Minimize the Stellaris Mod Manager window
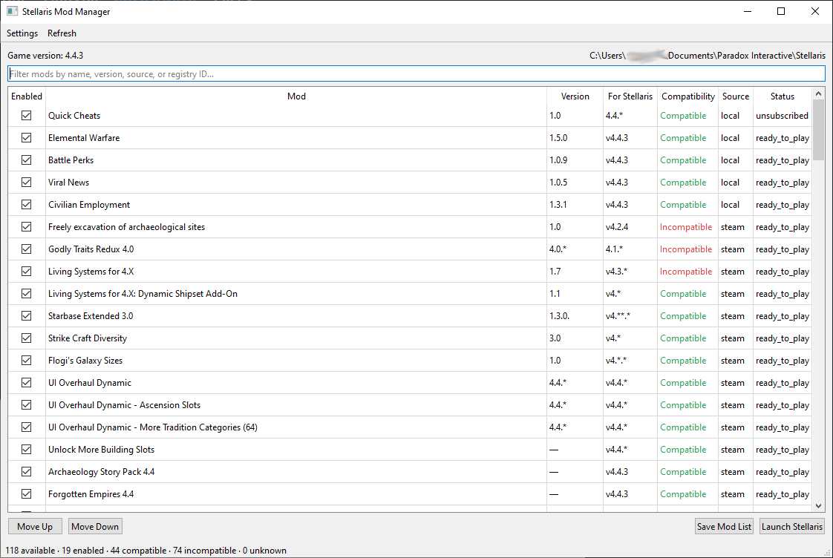The width and height of the screenshot is (833, 558). [748, 11]
